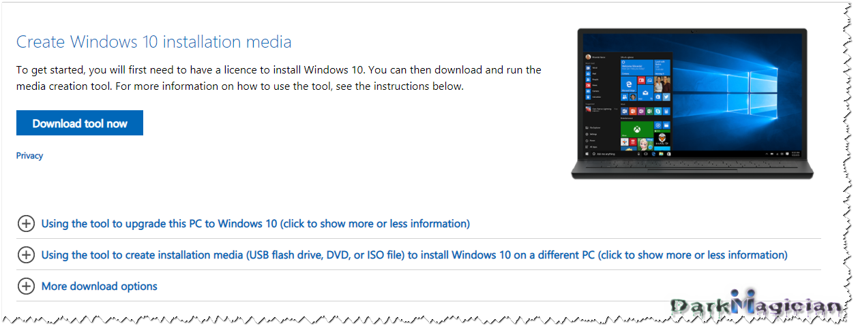Open 'Using the tool to upgrade this PC' link
The width and height of the screenshot is (858, 330).
pos(256,223)
